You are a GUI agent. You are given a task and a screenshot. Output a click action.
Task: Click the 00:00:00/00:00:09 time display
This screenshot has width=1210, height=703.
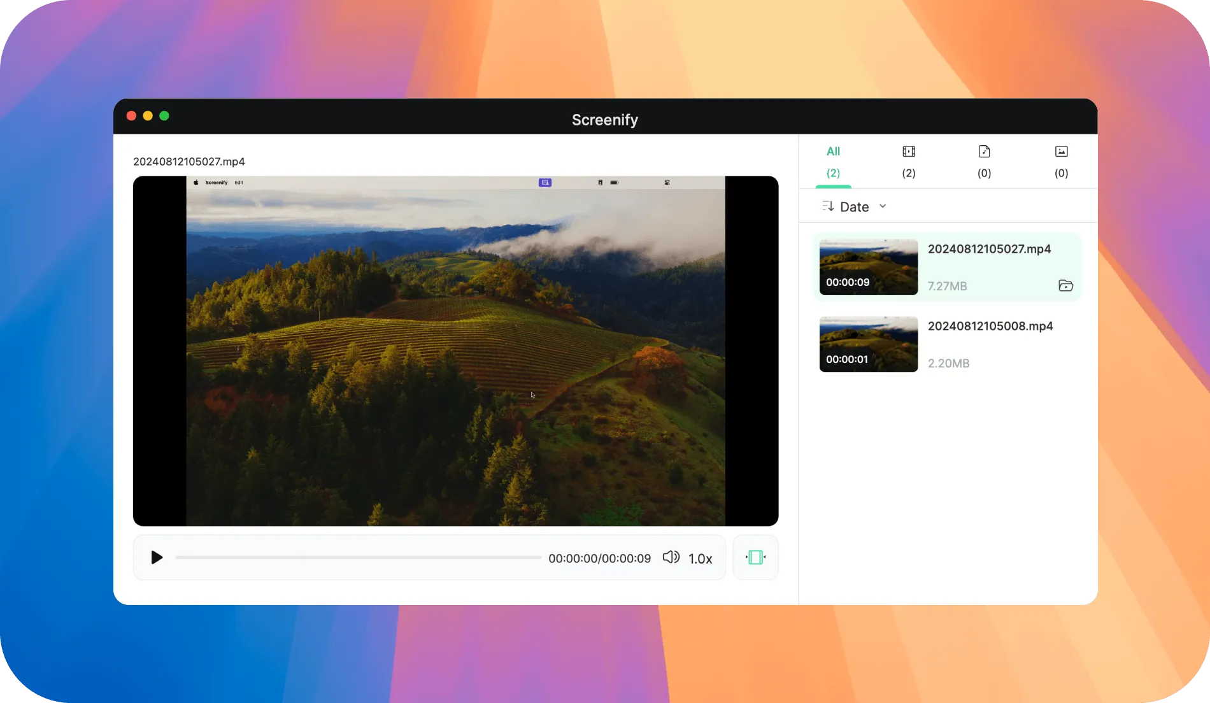pos(599,558)
